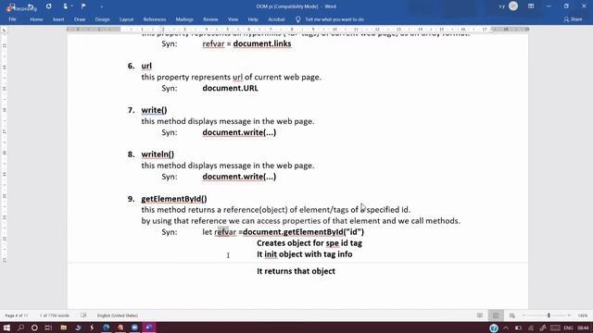
Task: Click the flag icon in quick access toolbar
Action: (83, 6)
